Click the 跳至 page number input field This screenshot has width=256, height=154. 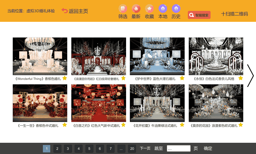179,149
